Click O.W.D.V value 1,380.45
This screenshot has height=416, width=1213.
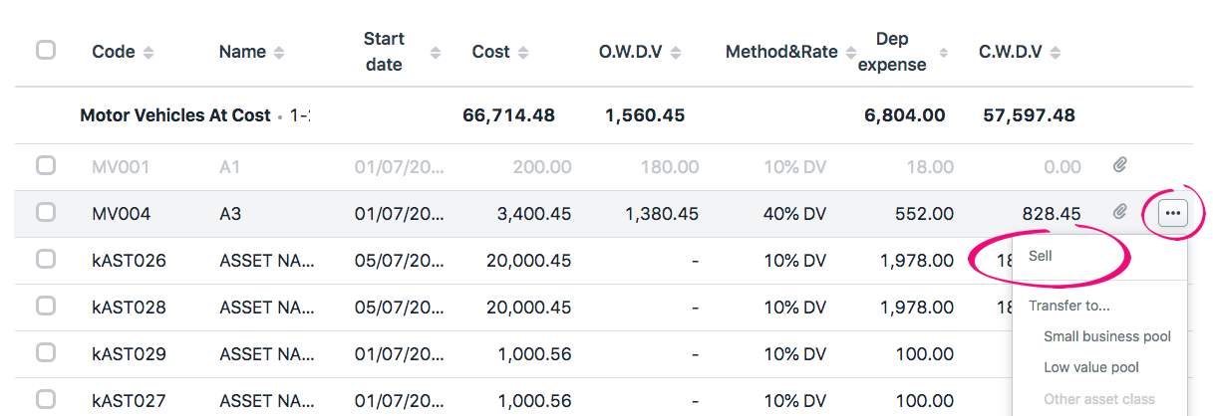(x=661, y=213)
